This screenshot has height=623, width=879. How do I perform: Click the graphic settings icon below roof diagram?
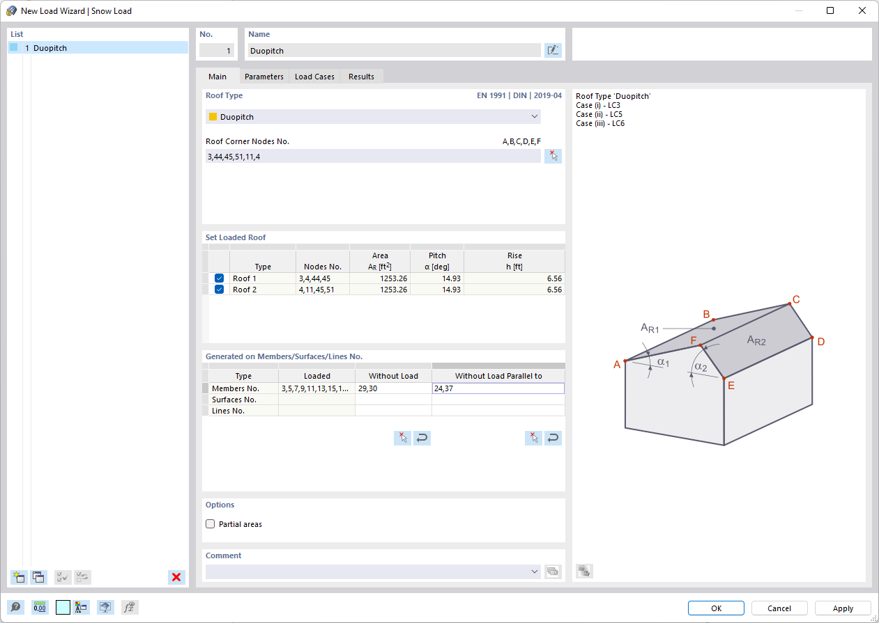coord(584,571)
